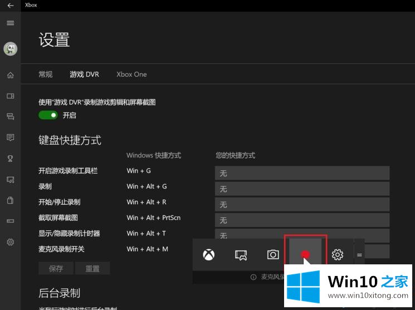Click the Game DVR controller icon on Game bar
Screen dimensions: 415x310
(x=241, y=255)
